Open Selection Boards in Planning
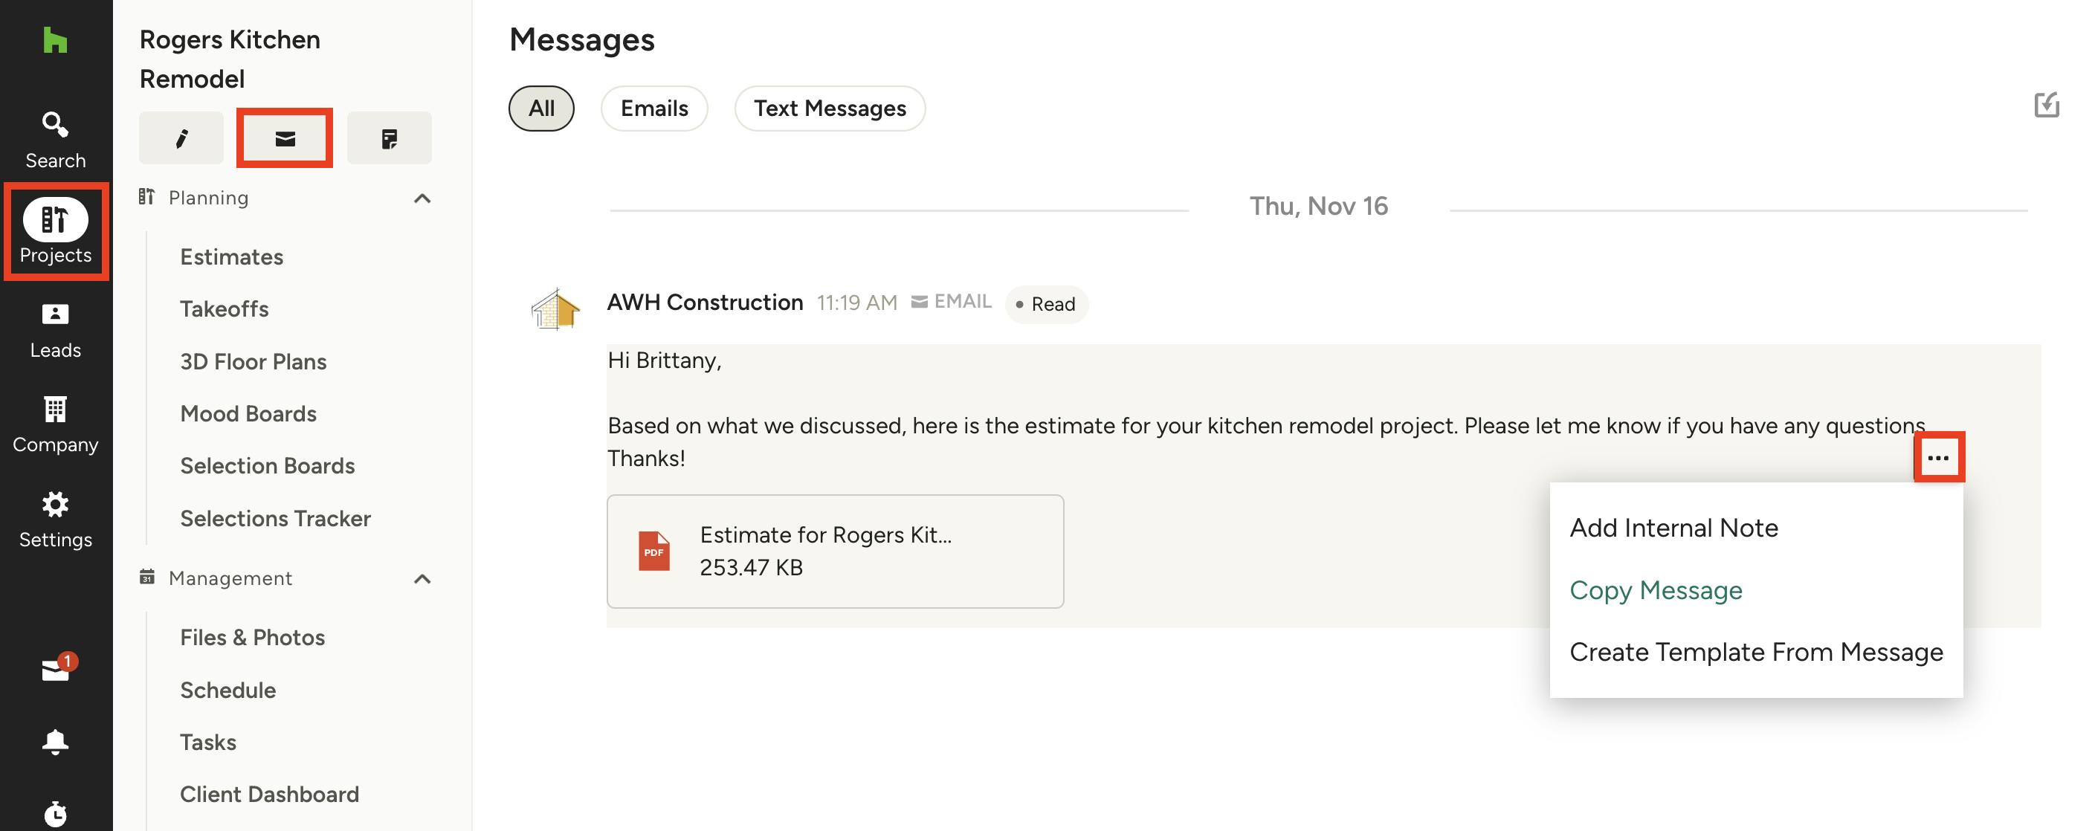 [x=268, y=466]
